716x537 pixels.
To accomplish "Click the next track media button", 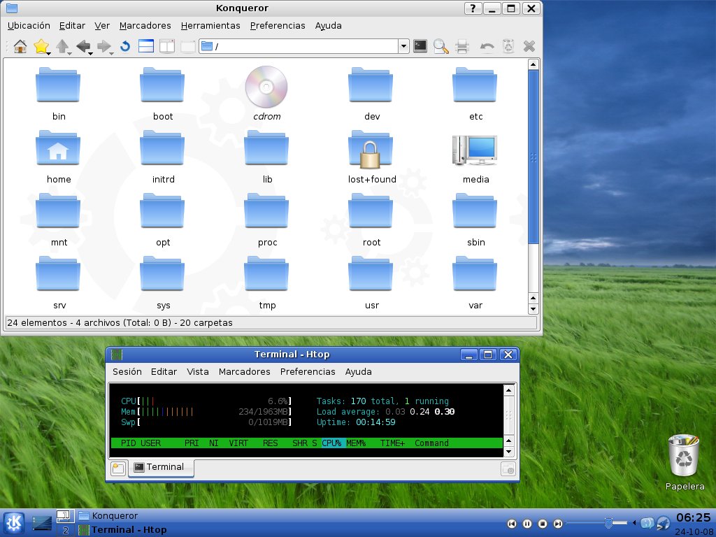I will (x=557, y=524).
